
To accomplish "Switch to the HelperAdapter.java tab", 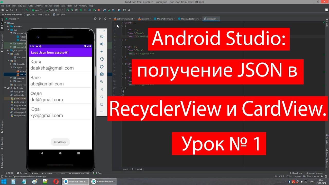I will tap(190, 19).
